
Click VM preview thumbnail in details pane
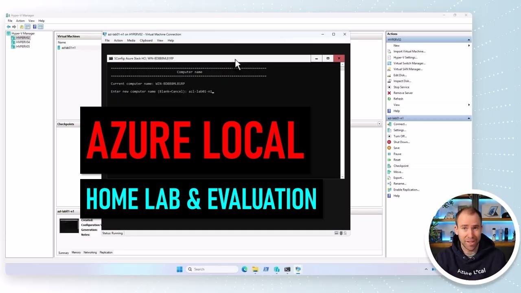[69, 226]
